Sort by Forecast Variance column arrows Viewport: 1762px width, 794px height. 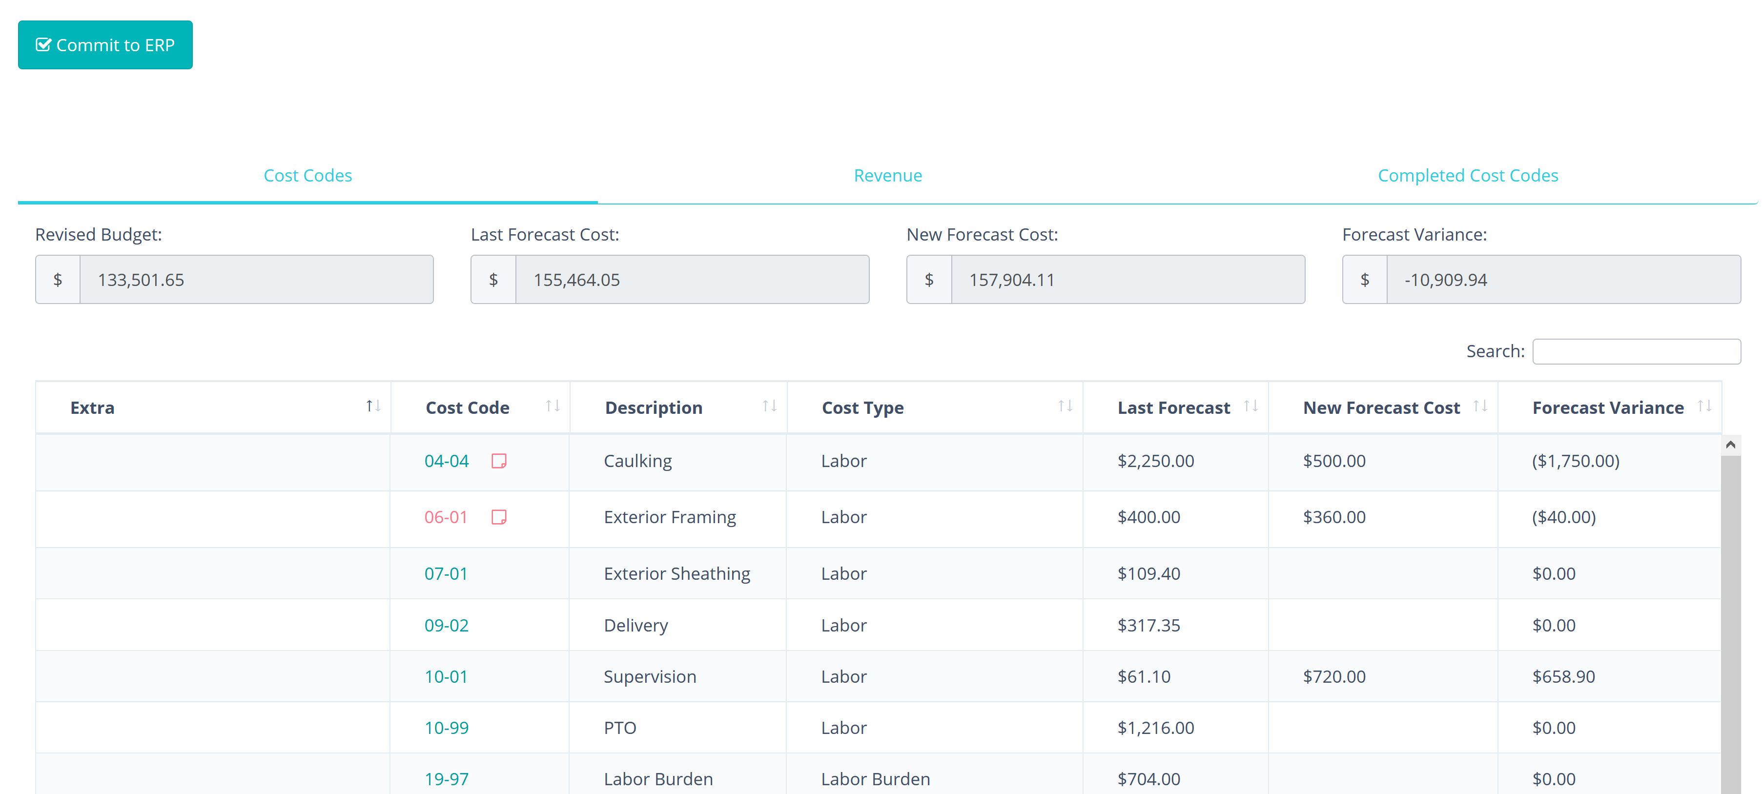click(1704, 407)
